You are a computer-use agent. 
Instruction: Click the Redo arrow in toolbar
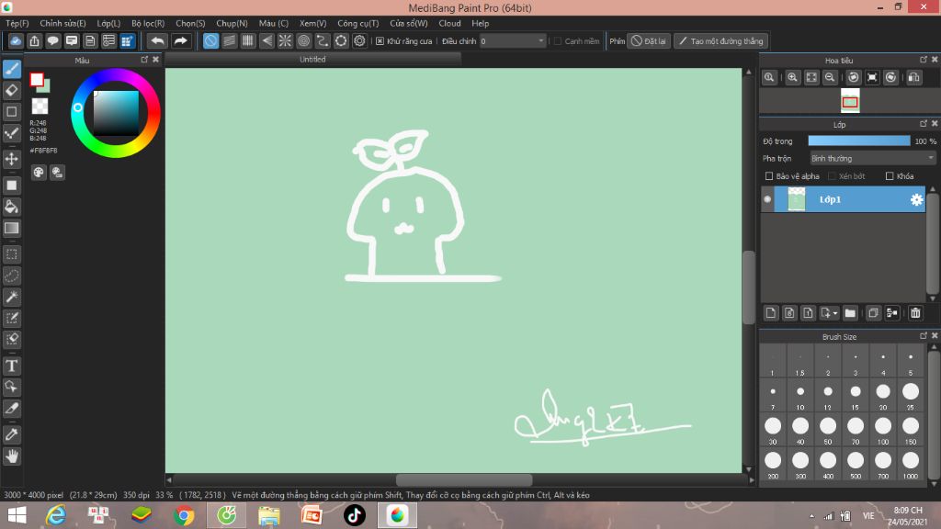pyautogui.click(x=180, y=40)
